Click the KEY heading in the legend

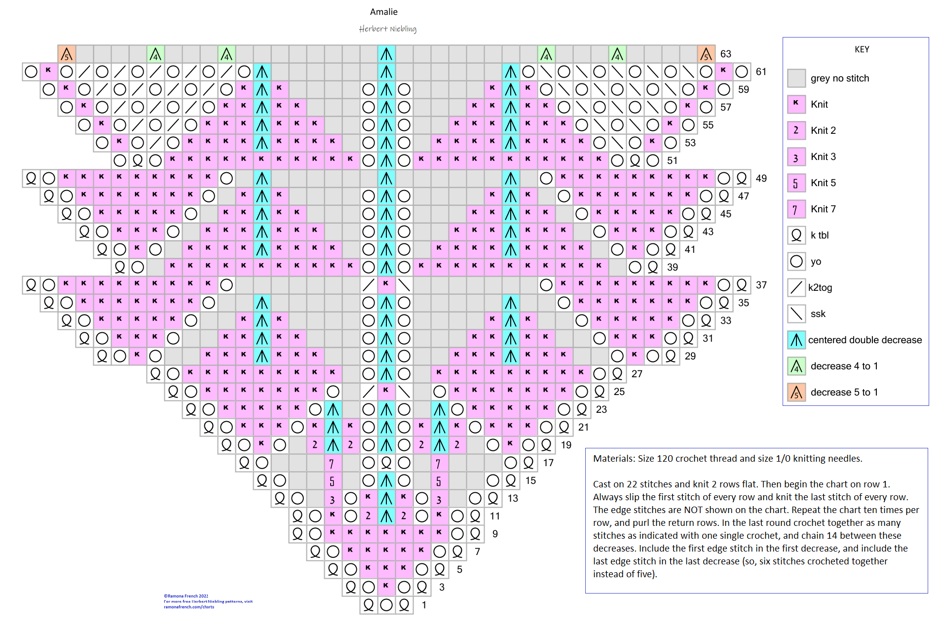pos(862,49)
